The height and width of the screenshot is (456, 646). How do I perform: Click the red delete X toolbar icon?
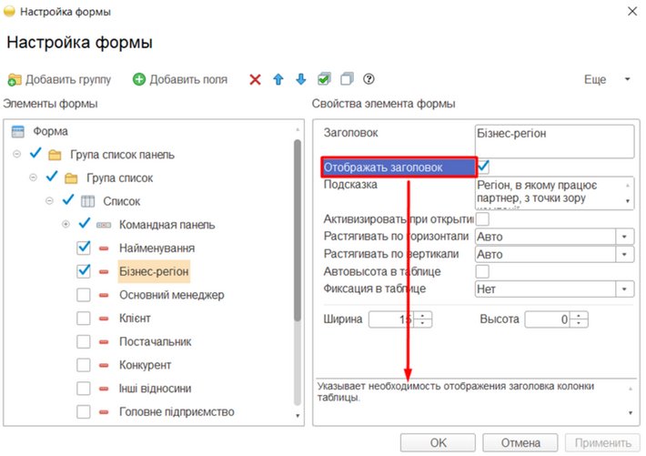(256, 79)
